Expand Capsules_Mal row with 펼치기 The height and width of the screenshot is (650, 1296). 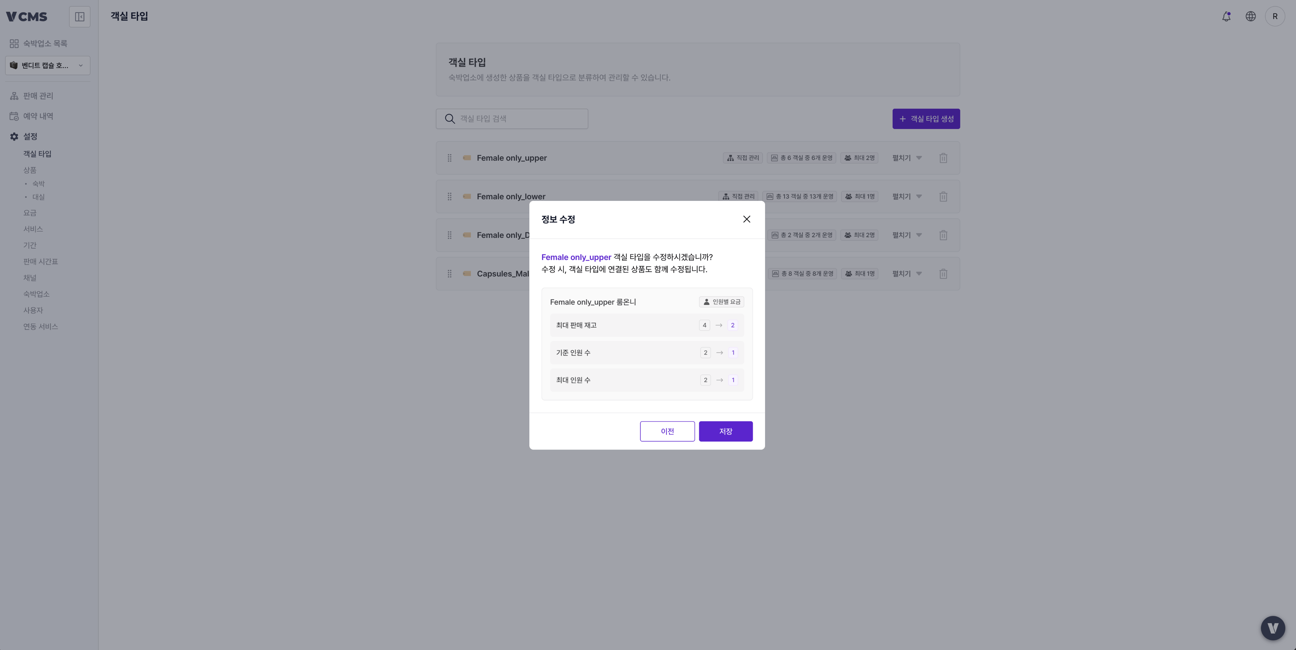907,274
